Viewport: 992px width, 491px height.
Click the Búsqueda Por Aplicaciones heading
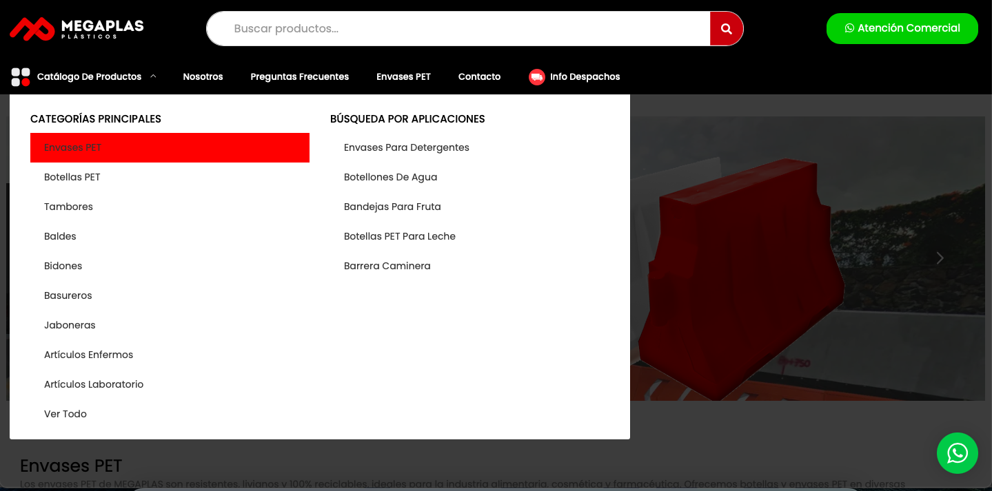(x=407, y=119)
